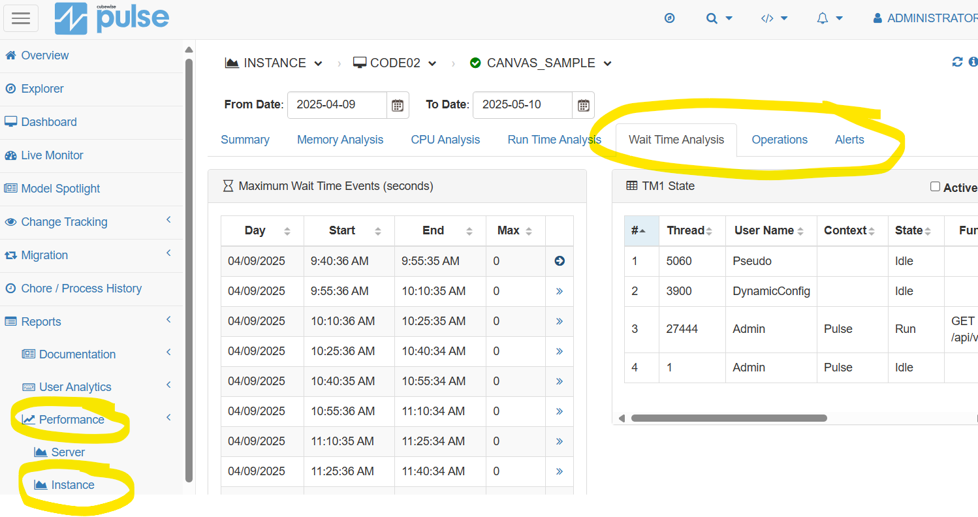This screenshot has width=978, height=517.
Task: Open the compass explorer icon in header
Action: [x=669, y=18]
